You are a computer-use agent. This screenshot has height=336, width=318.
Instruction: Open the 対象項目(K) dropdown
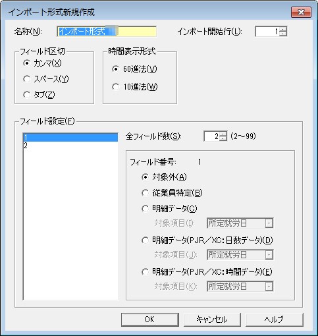240,287
